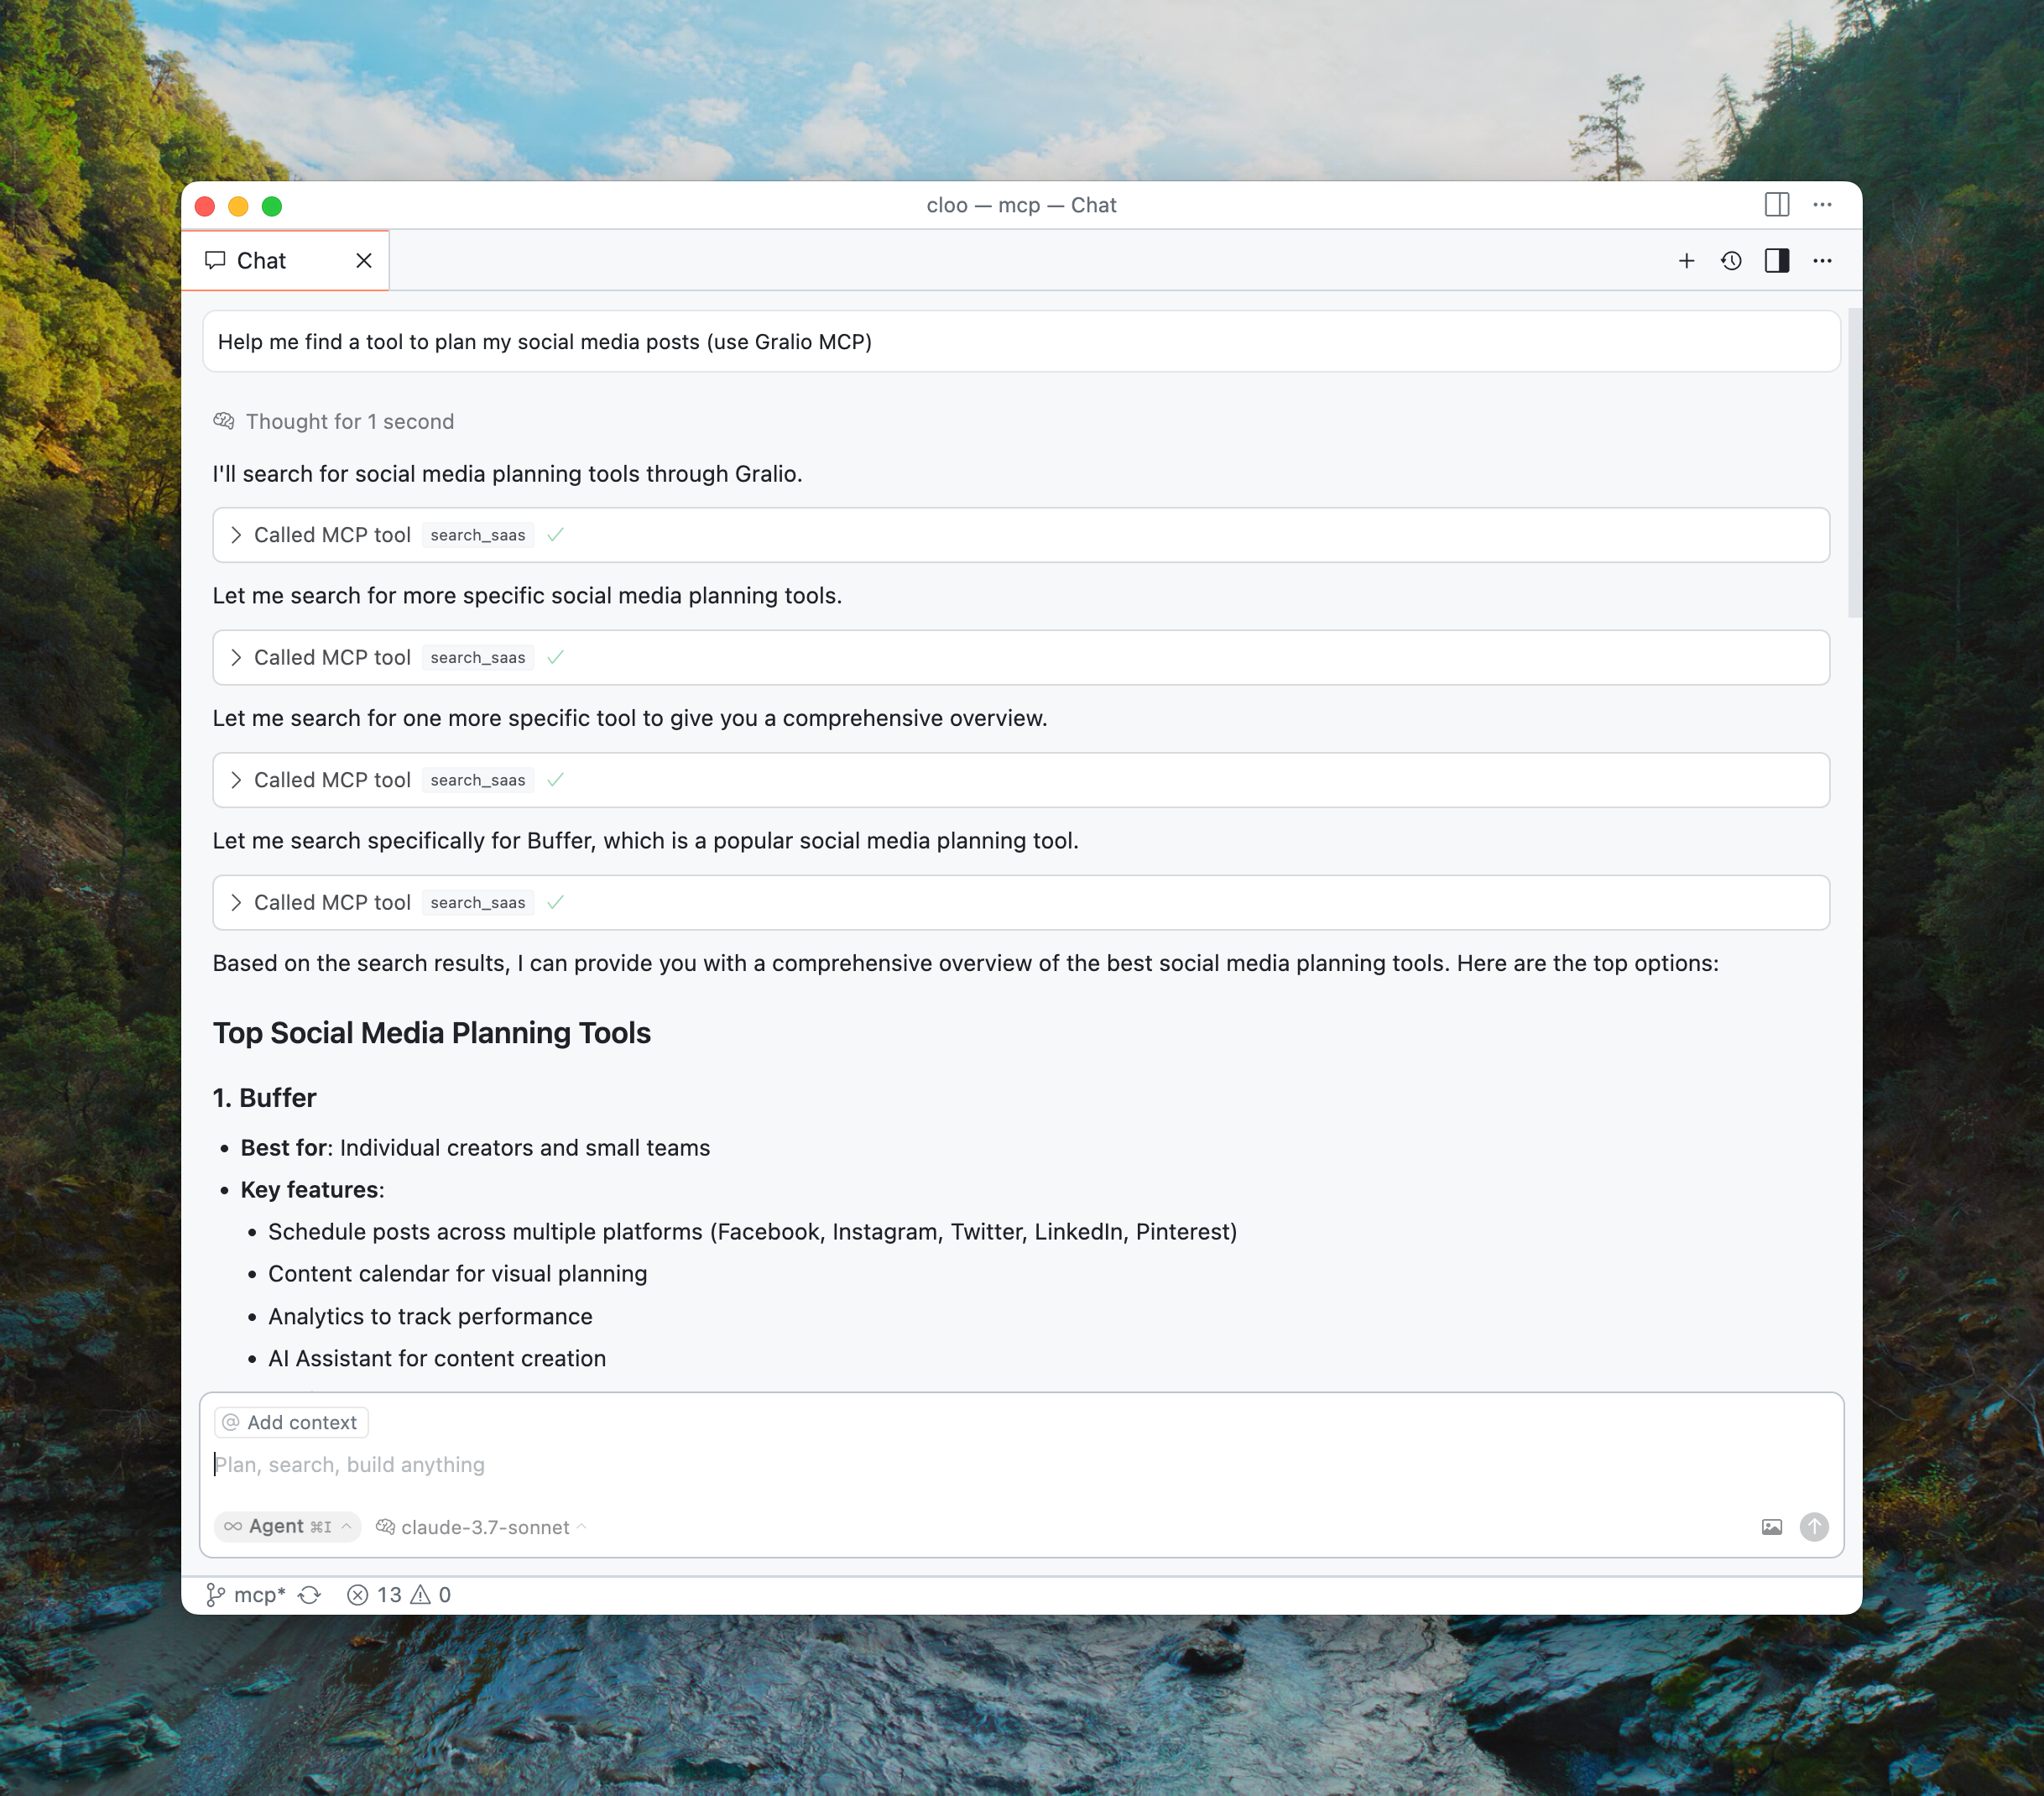Focus the 'Plan, search, build anything' input
This screenshot has width=2044, height=1796.
pyautogui.click(x=1020, y=1464)
